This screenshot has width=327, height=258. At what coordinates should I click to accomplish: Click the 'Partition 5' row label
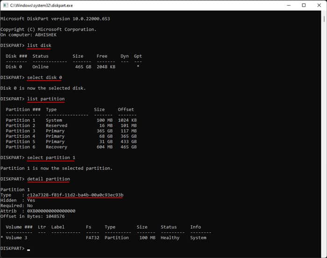[x=21, y=142]
